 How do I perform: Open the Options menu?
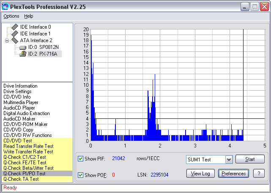pyautogui.click(x=11, y=16)
